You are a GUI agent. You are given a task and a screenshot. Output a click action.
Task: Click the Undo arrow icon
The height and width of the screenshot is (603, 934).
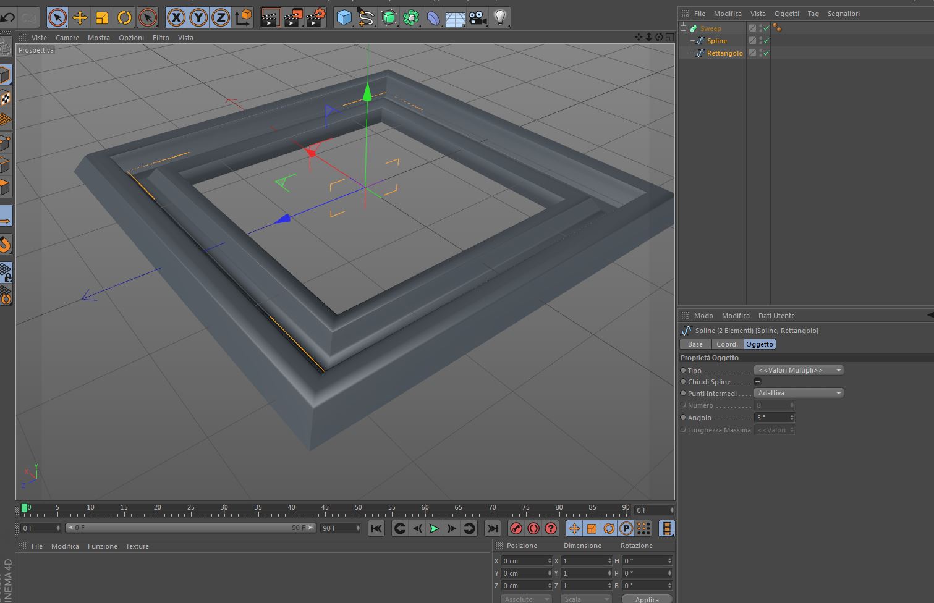(8, 17)
